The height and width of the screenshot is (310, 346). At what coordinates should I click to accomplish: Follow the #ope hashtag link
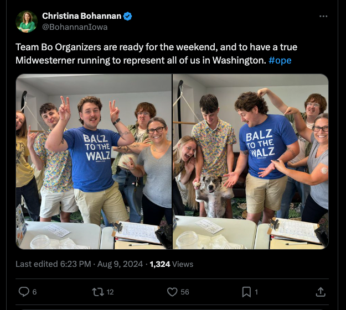(x=280, y=60)
